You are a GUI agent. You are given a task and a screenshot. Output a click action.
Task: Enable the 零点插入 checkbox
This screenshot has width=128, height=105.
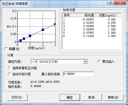click(99, 62)
